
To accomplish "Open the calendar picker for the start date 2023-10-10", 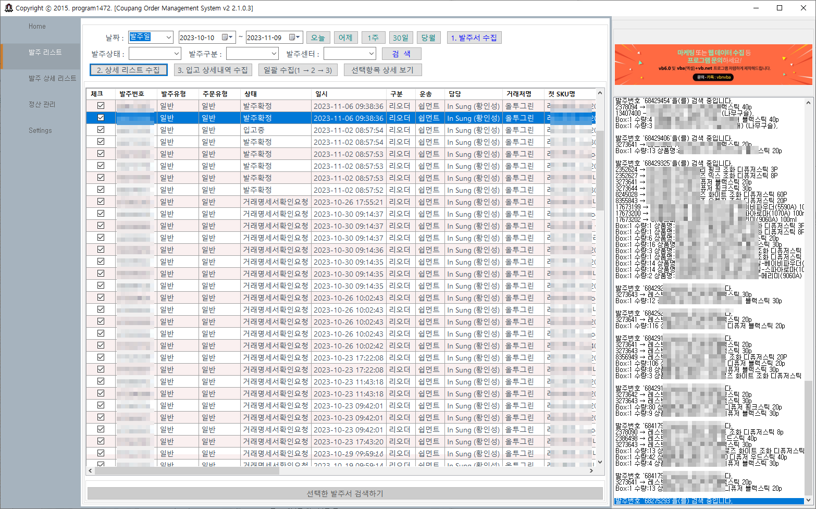I will (227, 37).
